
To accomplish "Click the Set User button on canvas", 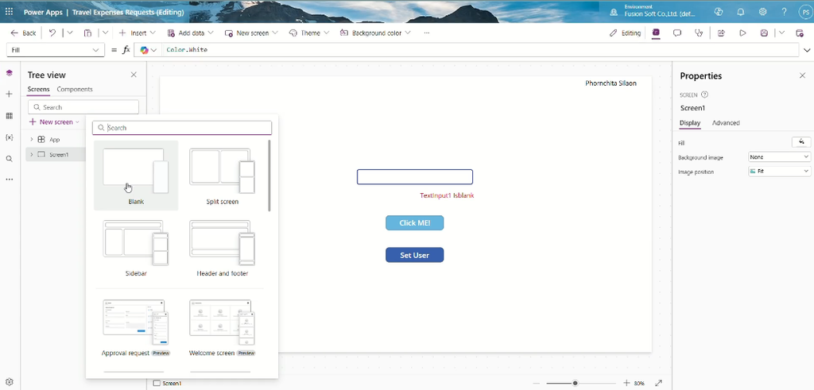I will click(x=415, y=255).
